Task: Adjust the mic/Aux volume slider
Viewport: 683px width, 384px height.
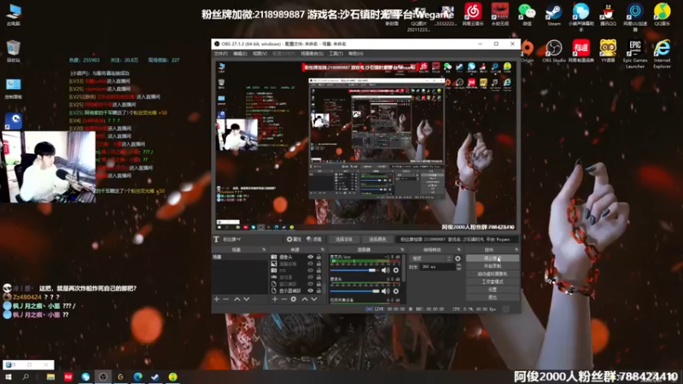Action: pos(354,271)
